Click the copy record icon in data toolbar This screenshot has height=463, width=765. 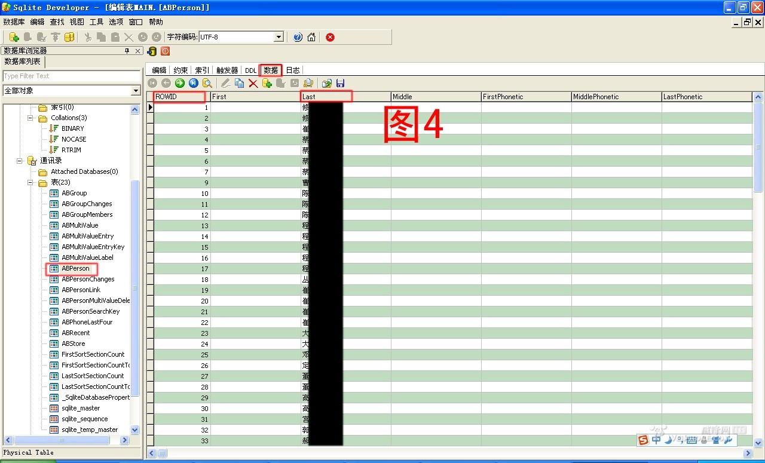(239, 84)
